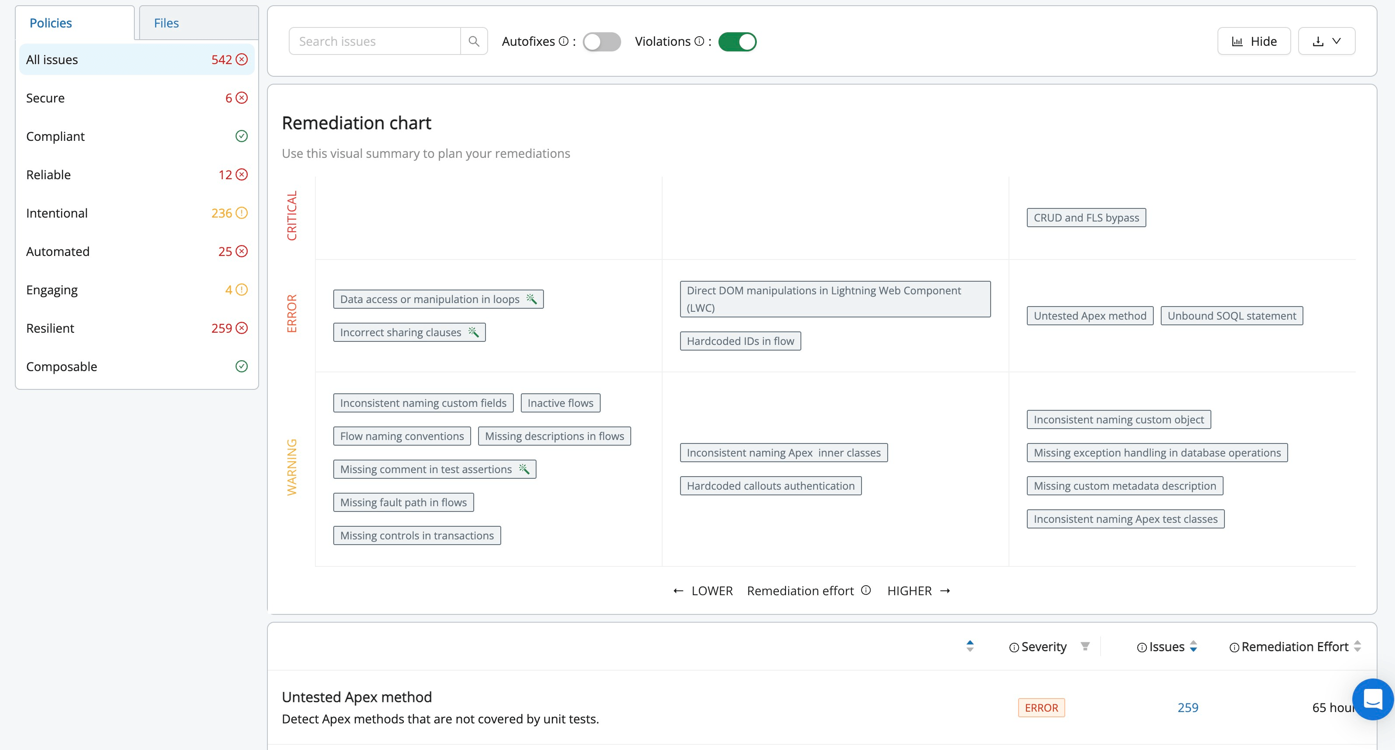Screen dimensions: 1395x750
Task: Sort by Remediation Effort column arrows
Action: [1357, 646]
